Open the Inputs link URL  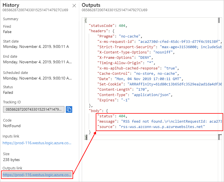click(37, 143)
